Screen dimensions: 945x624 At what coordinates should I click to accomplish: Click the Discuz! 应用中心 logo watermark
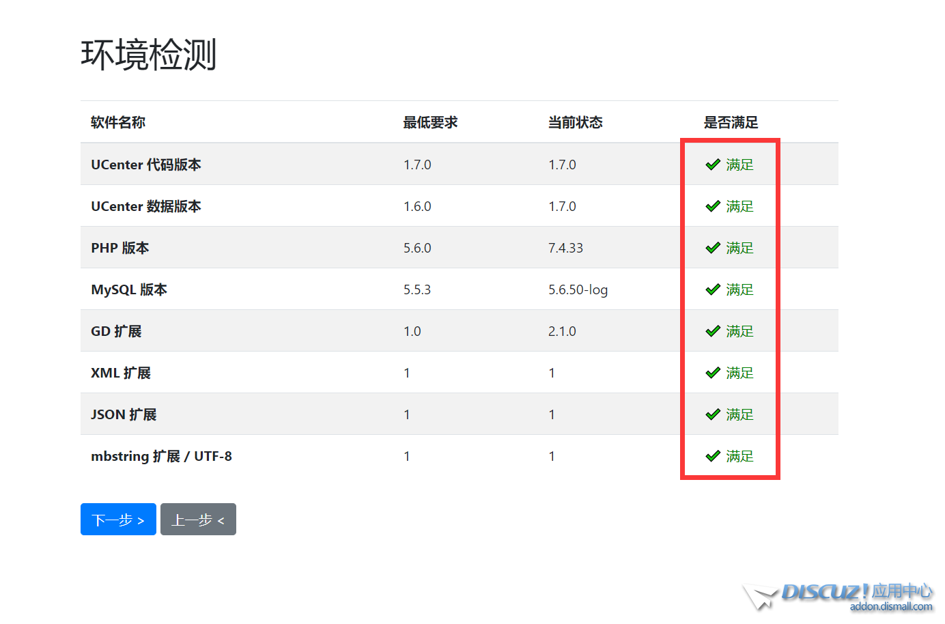(x=840, y=593)
